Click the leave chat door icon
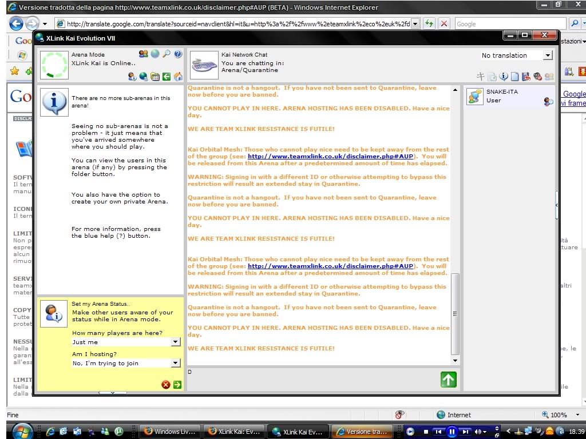This screenshot has width=586, height=439. [526, 77]
